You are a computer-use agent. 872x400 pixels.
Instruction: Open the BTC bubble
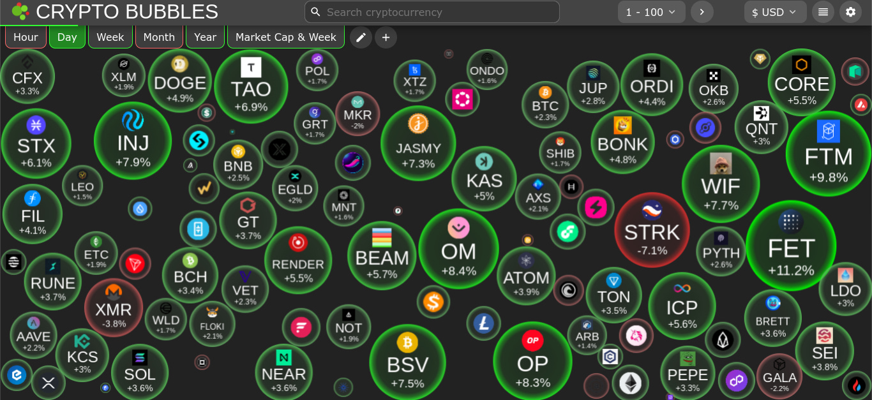tap(545, 104)
